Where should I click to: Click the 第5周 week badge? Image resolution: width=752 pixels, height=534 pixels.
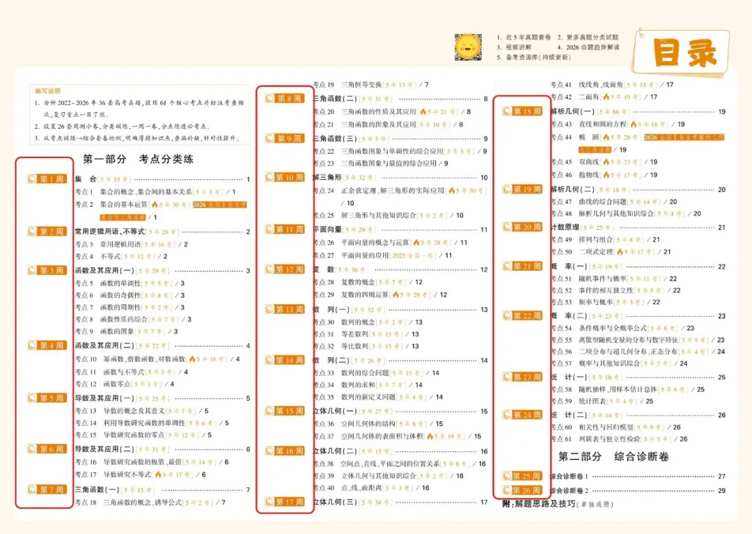point(46,398)
